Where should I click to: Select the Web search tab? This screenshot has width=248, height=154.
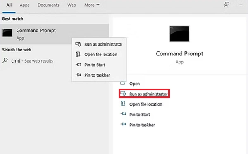point(72,5)
